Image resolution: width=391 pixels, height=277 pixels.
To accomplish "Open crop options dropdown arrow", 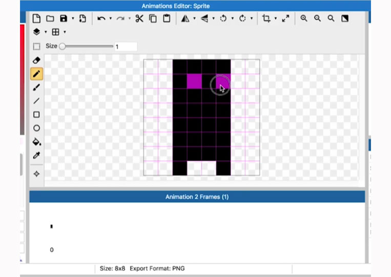I will click(x=276, y=18).
